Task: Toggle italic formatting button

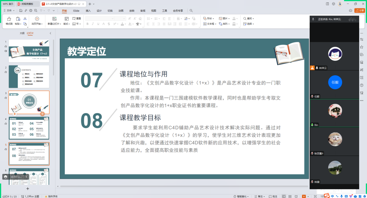Action: click(93, 24)
